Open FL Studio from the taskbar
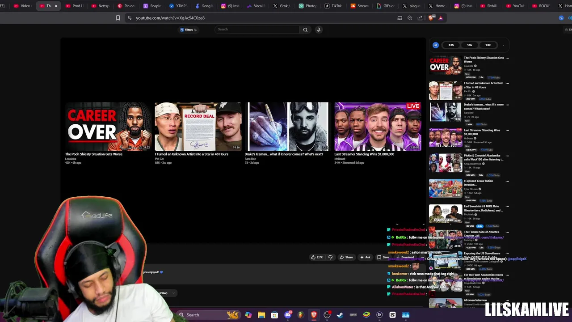572x322 pixels. click(x=301, y=315)
